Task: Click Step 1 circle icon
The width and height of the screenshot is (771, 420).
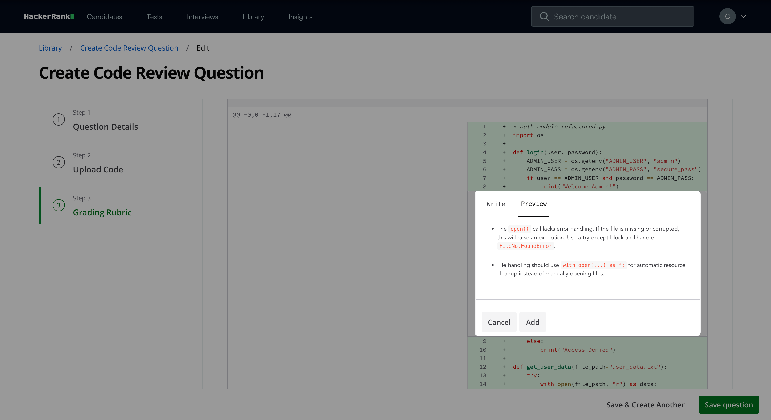Action: [x=59, y=119]
